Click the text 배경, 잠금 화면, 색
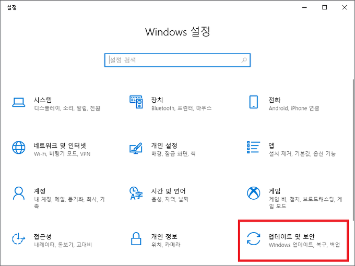The width and height of the screenshot is (355, 266). [x=173, y=154]
